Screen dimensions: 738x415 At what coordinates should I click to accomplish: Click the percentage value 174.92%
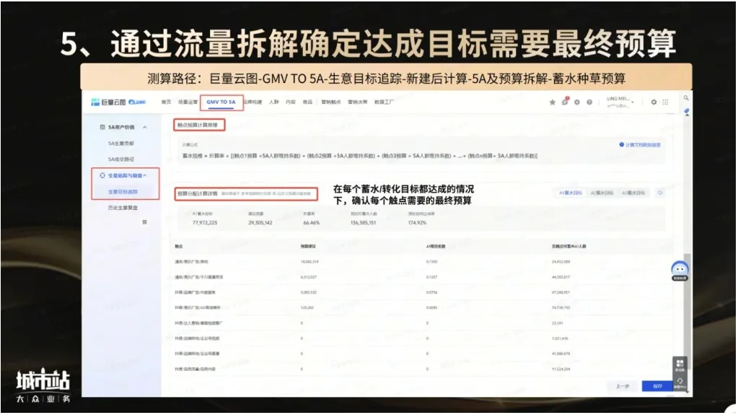click(x=417, y=223)
